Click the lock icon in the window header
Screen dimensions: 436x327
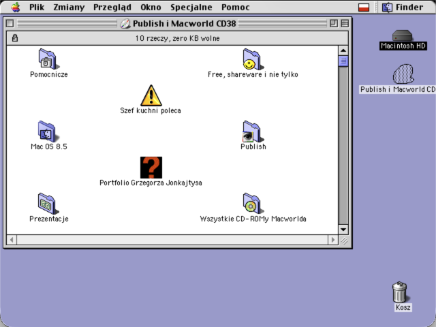click(15, 38)
